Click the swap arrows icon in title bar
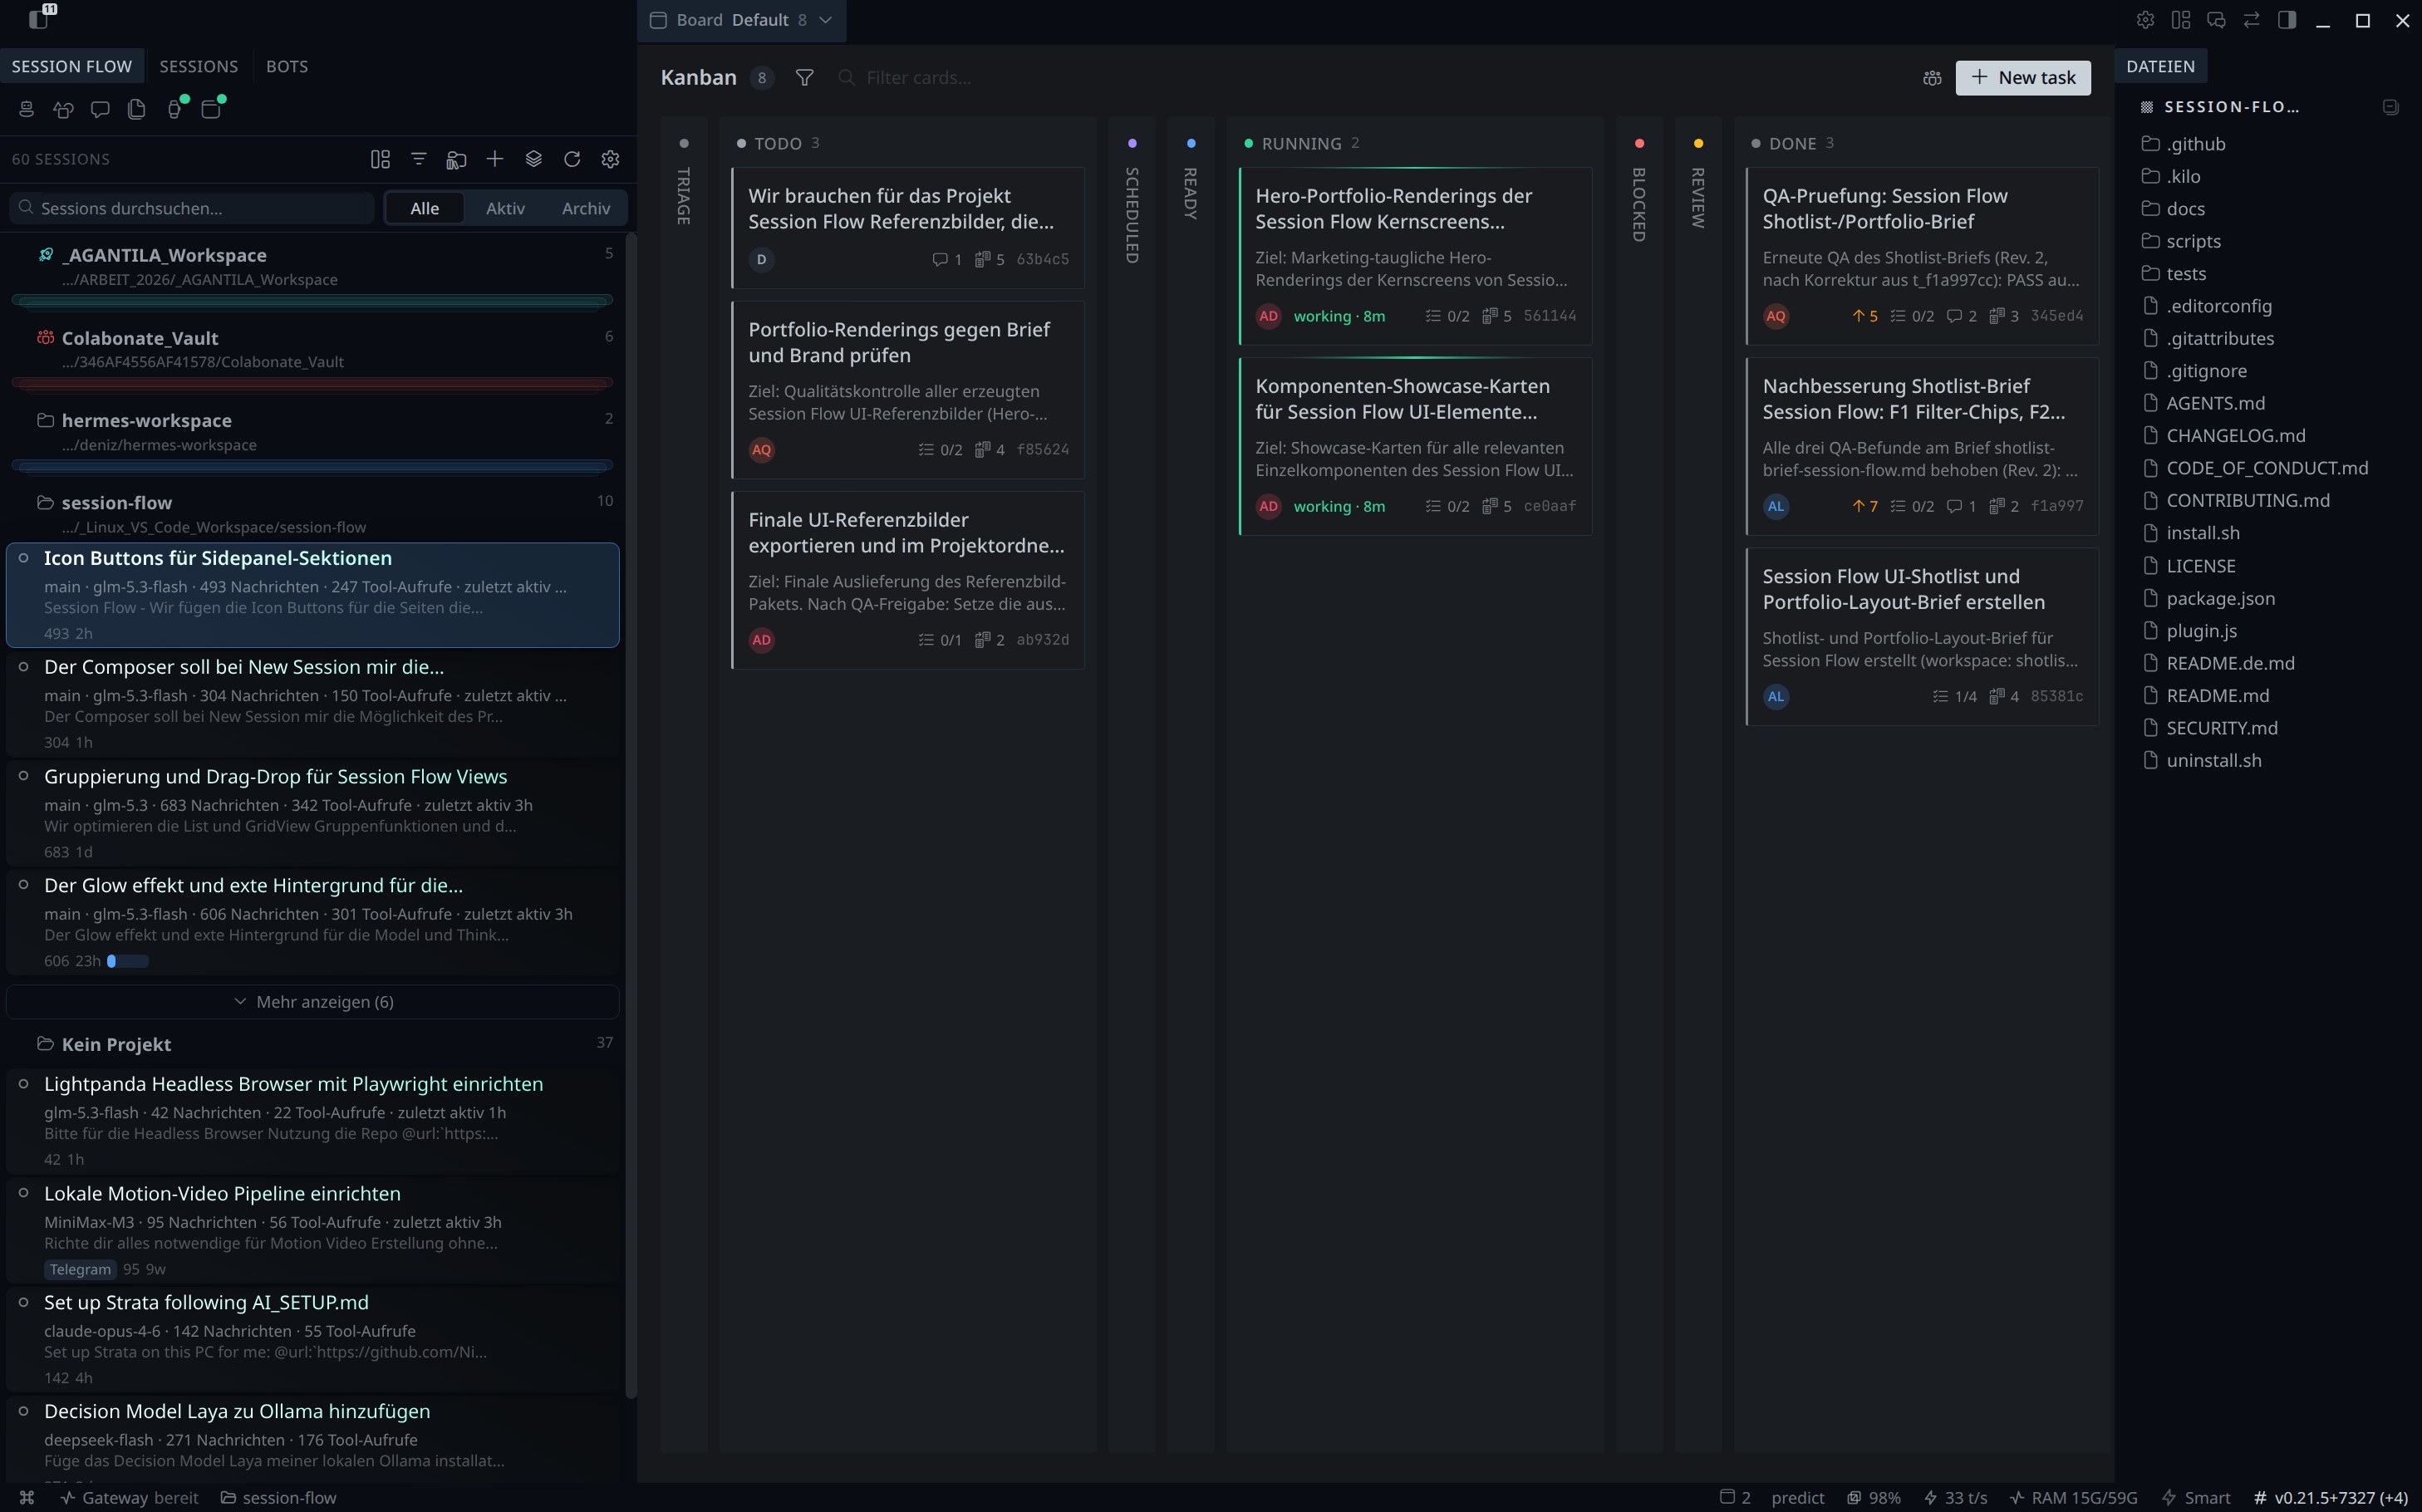The image size is (2422, 1512). tap(2252, 20)
